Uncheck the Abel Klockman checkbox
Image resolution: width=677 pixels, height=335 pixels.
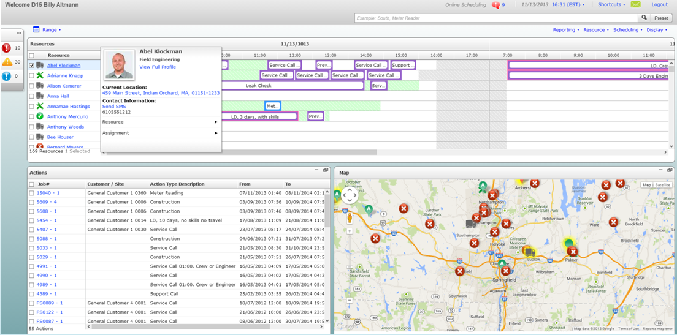[x=32, y=66]
